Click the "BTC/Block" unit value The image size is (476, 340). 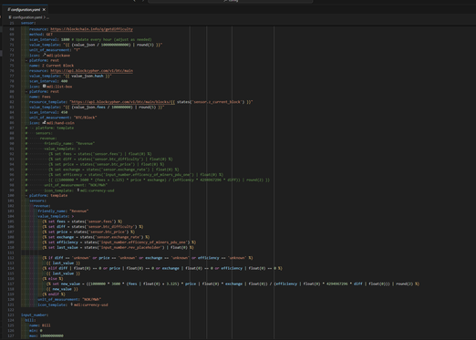click(85, 118)
